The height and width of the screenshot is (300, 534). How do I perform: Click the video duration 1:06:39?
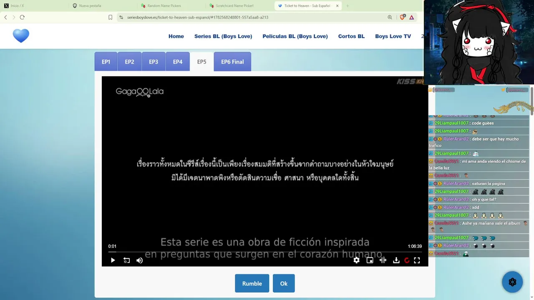(415, 246)
